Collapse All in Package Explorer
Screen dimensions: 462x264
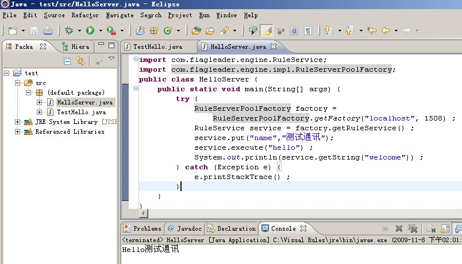point(67,61)
